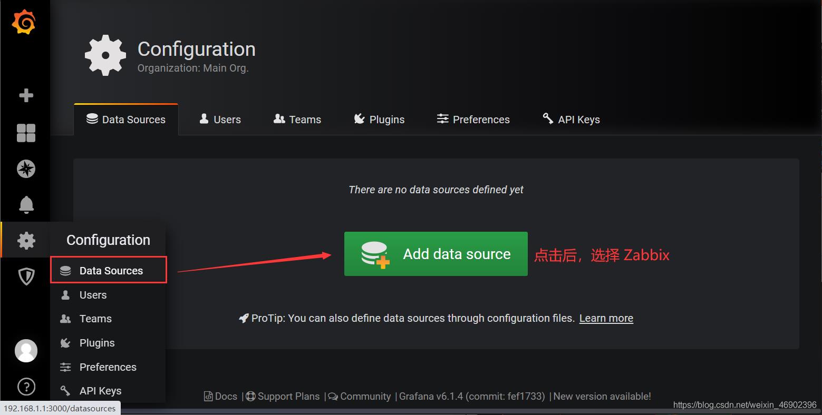Switch to the Plugins tab

379,120
